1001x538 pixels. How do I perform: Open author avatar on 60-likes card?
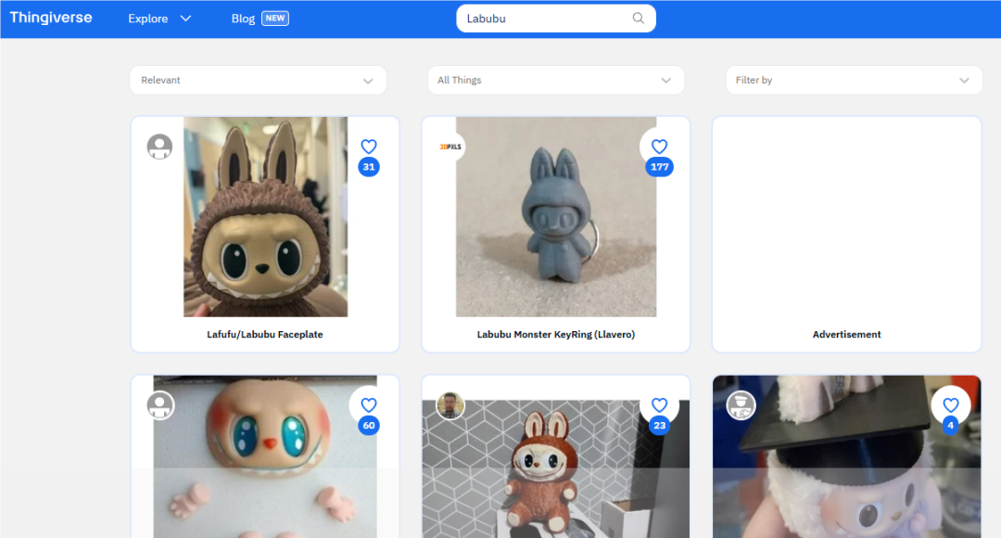(159, 405)
